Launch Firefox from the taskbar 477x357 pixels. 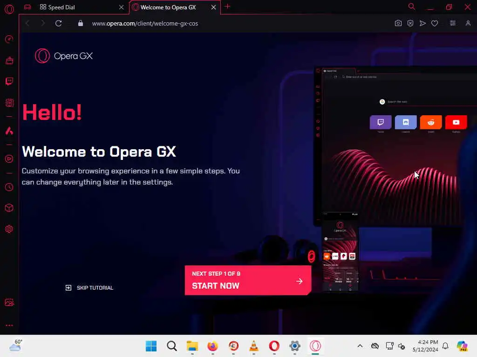212,346
